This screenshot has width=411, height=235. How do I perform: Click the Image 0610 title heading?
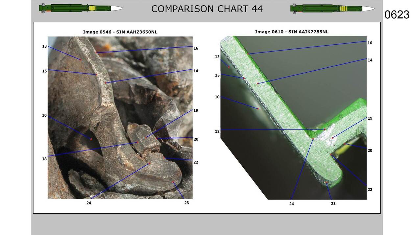point(292,32)
